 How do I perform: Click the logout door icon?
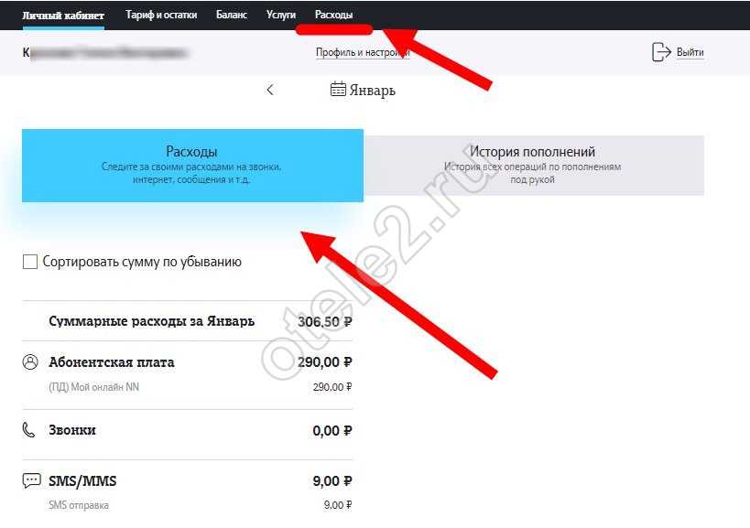[661, 51]
